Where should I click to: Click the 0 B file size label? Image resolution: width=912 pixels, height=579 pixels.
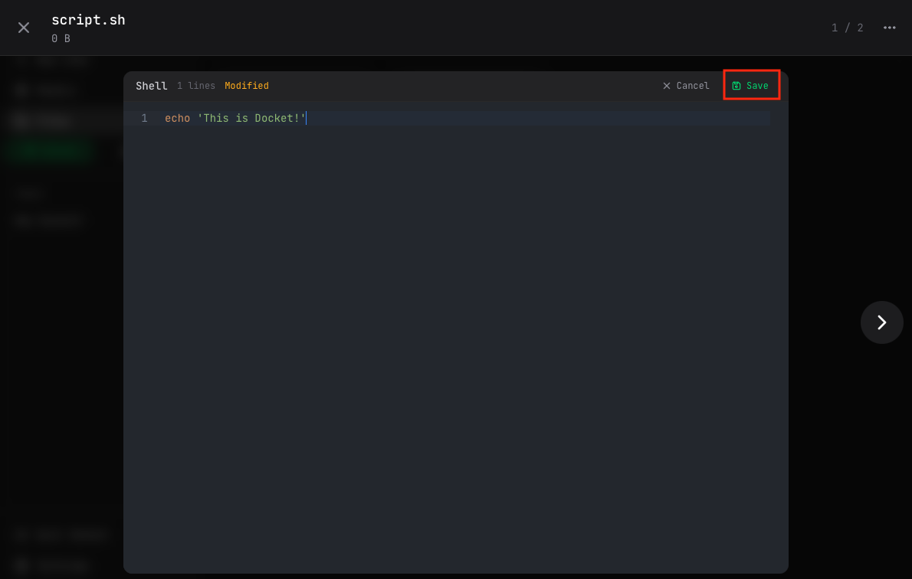pos(61,38)
